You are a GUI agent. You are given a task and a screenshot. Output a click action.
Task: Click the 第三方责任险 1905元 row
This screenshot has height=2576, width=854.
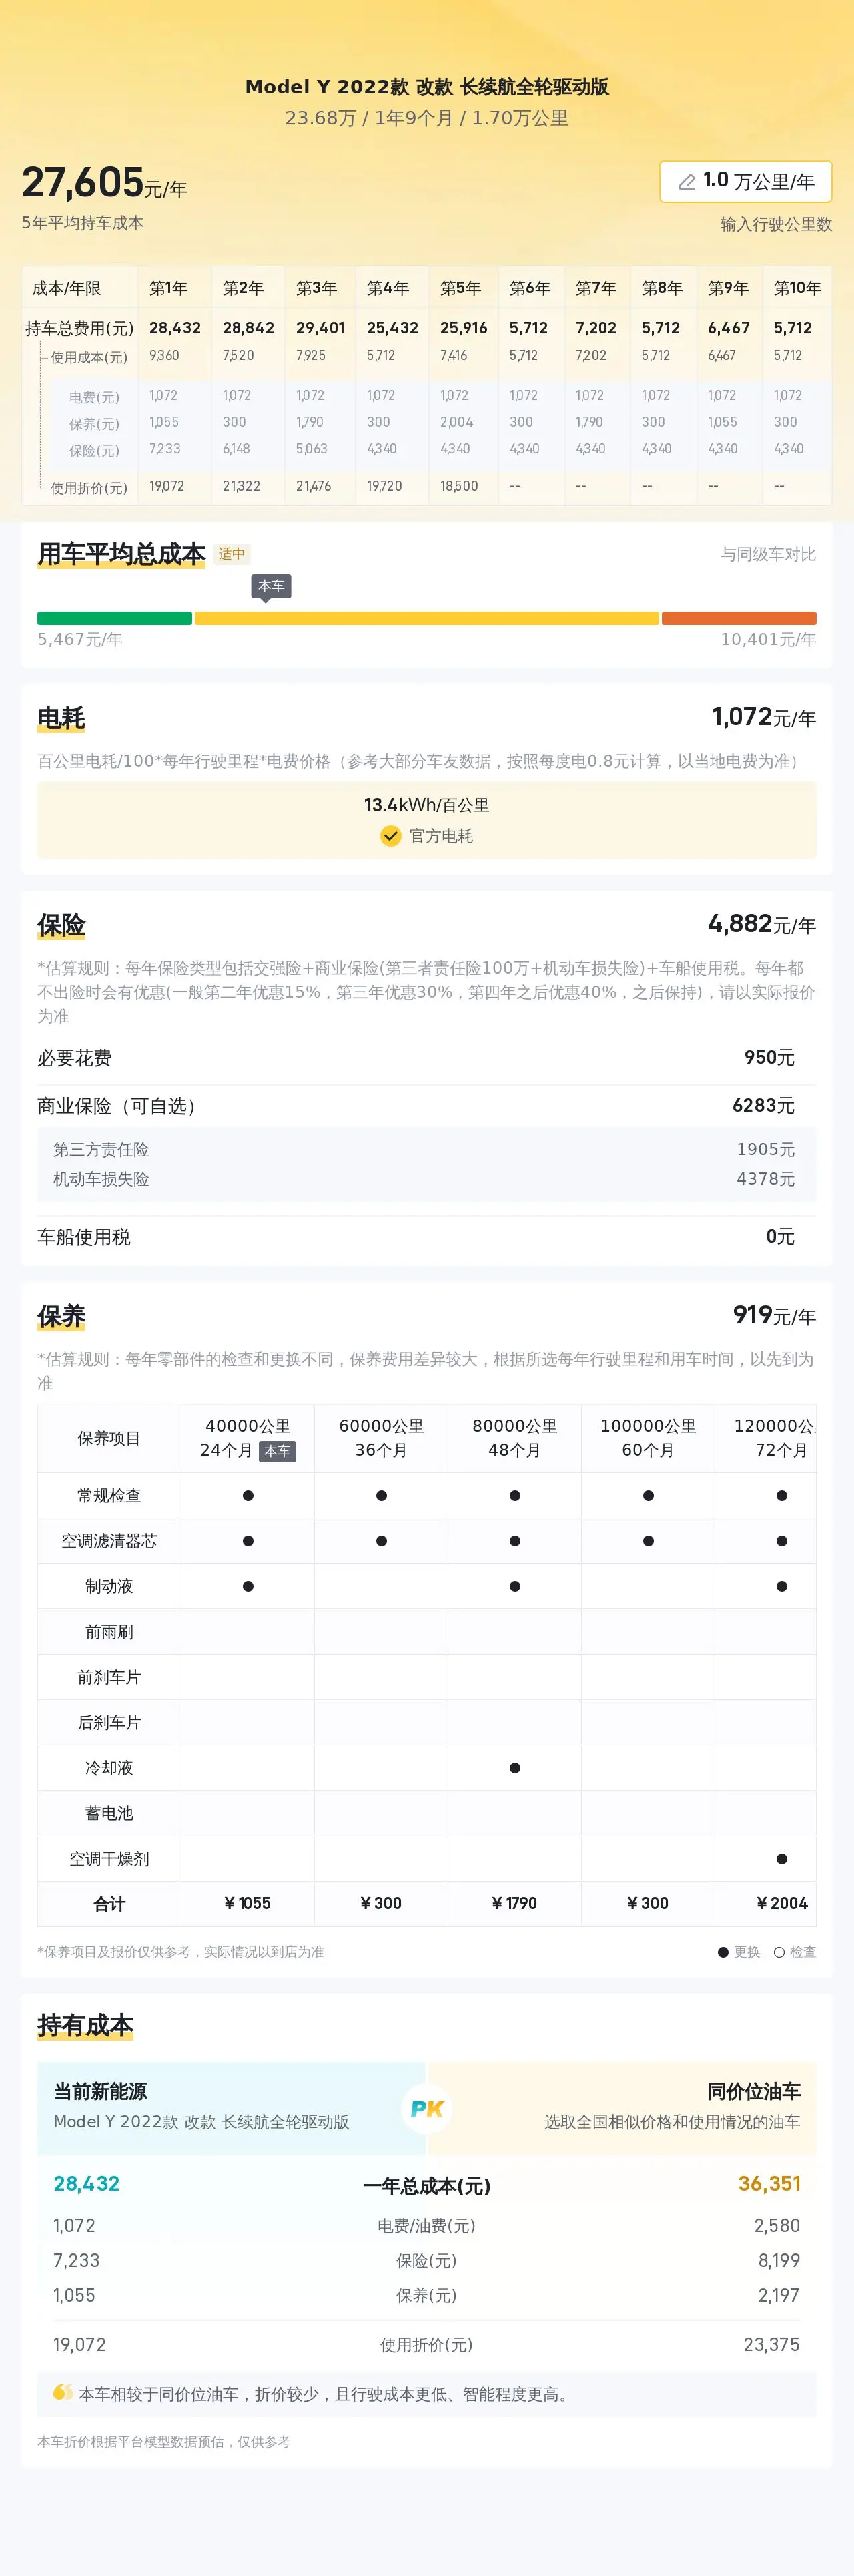tap(426, 1150)
